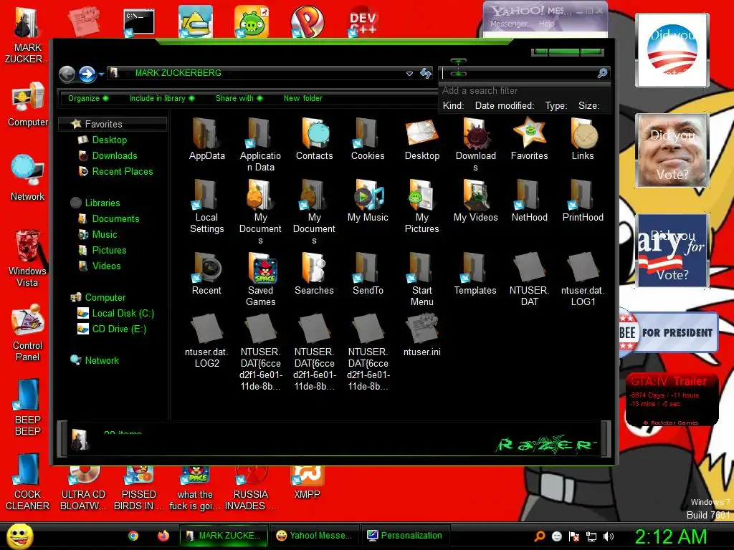Open the Contacts folder
Screen dimensions: 734x550
(314, 139)
